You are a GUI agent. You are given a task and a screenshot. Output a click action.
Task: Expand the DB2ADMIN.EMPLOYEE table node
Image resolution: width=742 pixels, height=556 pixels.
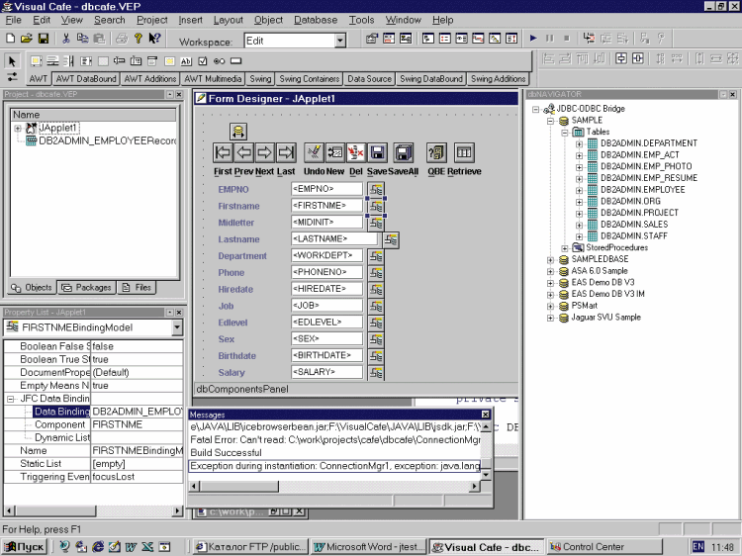coord(580,189)
